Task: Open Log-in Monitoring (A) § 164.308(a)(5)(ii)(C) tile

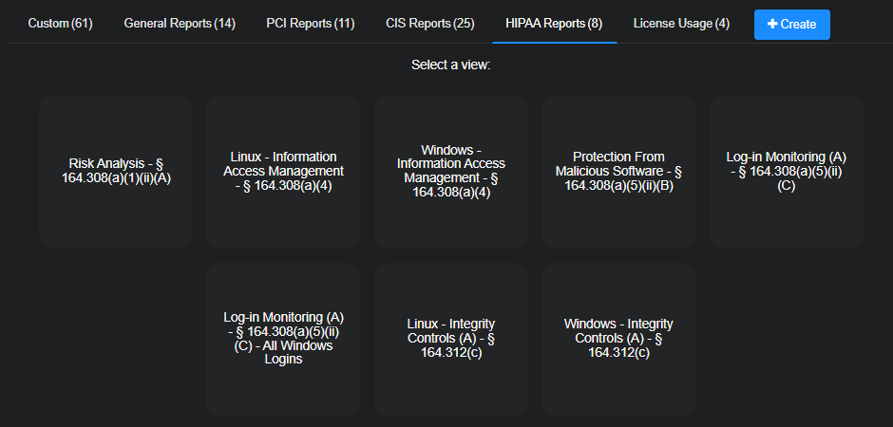Action: (x=786, y=171)
